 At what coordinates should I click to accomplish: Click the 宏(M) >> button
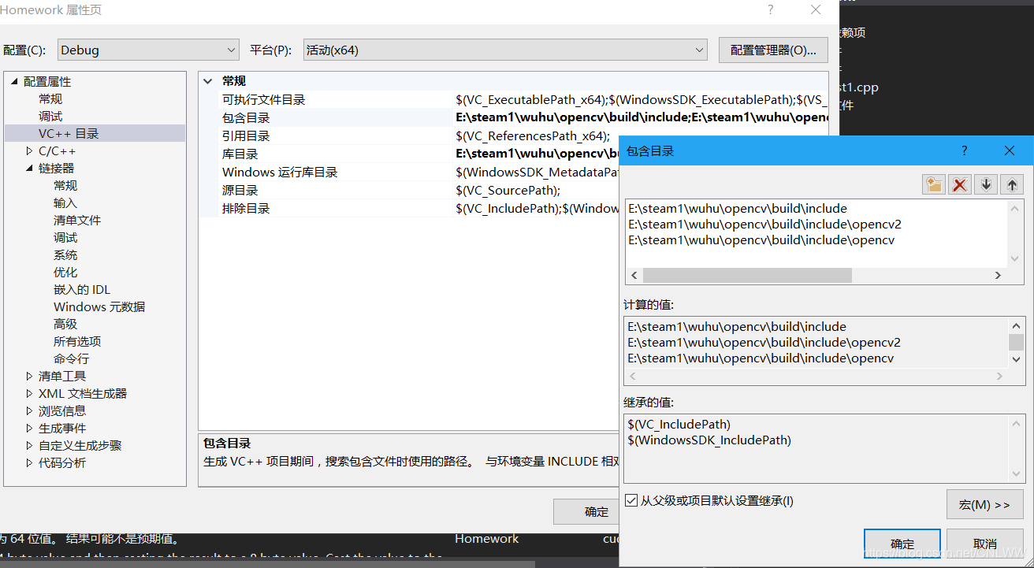984,505
